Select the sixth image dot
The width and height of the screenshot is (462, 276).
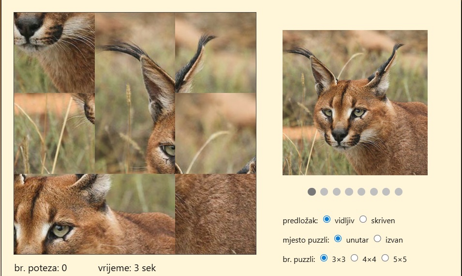(x=374, y=192)
